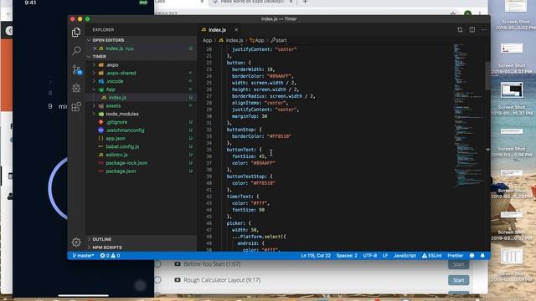Open the Search view in activity bar
The height and width of the screenshot is (301, 536).
76,51
